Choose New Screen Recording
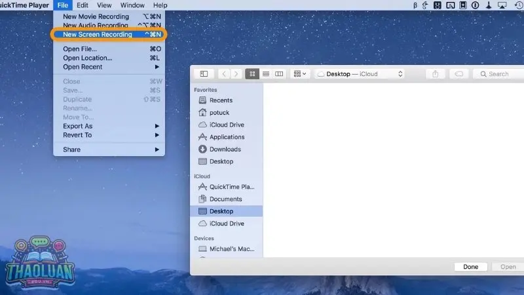The height and width of the screenshot is (295, 524). (x=109, y=35)
